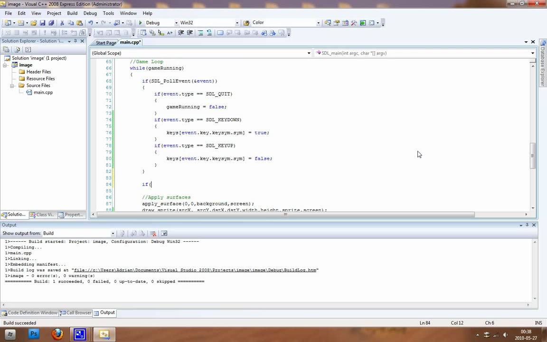Select the Resource Files folder
The width and height of the screenshot is (547, 342).
(x=40, y=79)
